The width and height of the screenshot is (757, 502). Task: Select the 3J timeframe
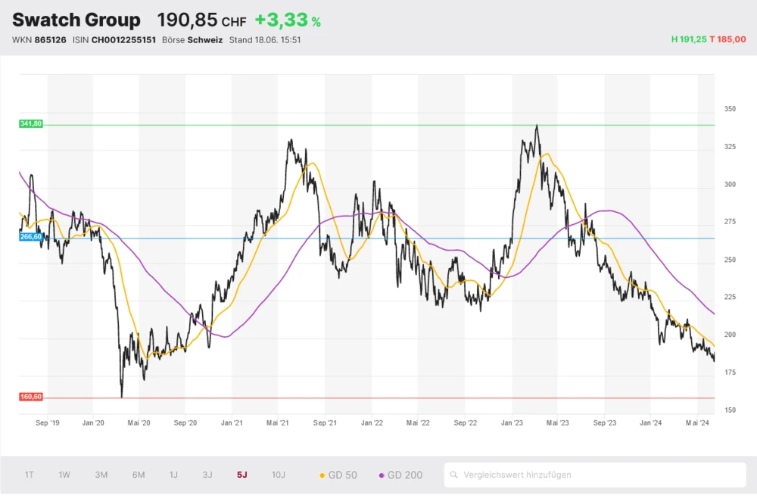208,475
